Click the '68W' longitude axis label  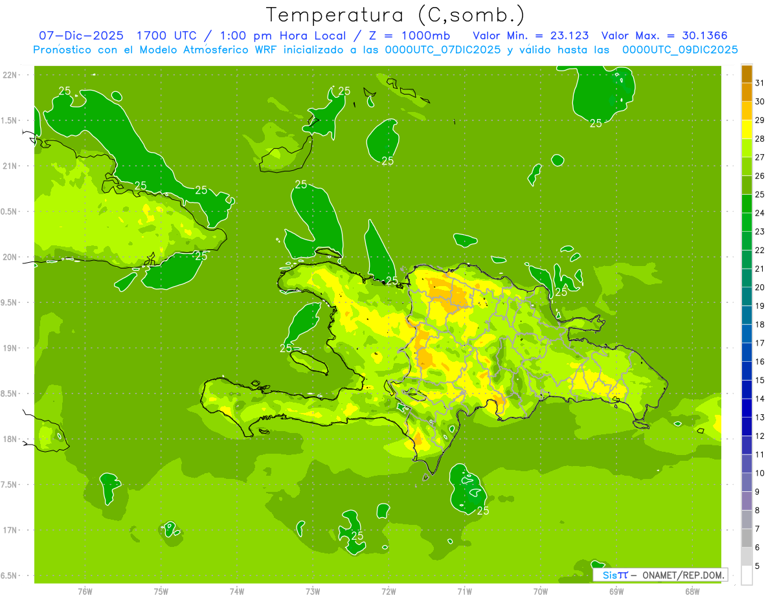pos(692,592)
